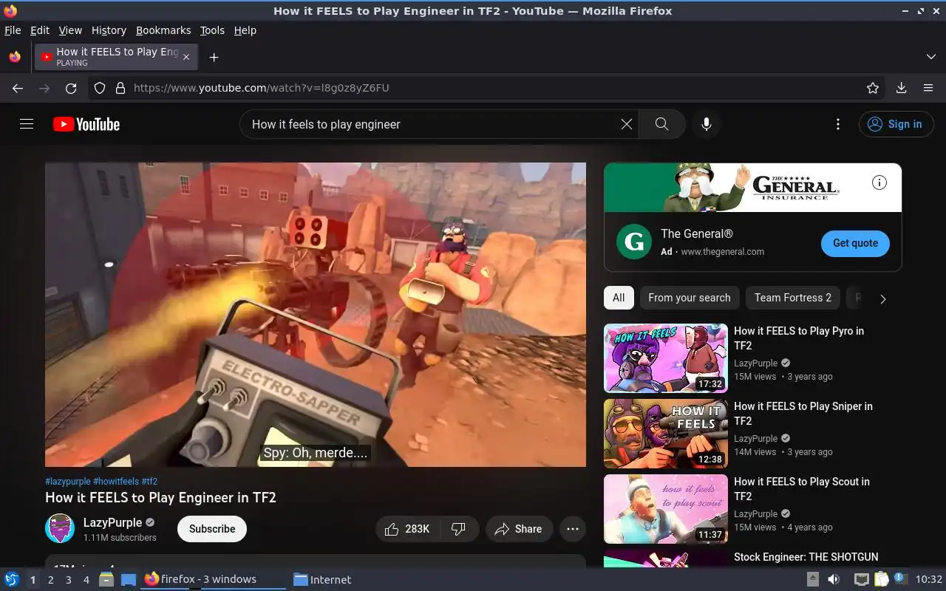Click the LazyPurple channel avatar
946x591 pixels.
coord(60,529)
